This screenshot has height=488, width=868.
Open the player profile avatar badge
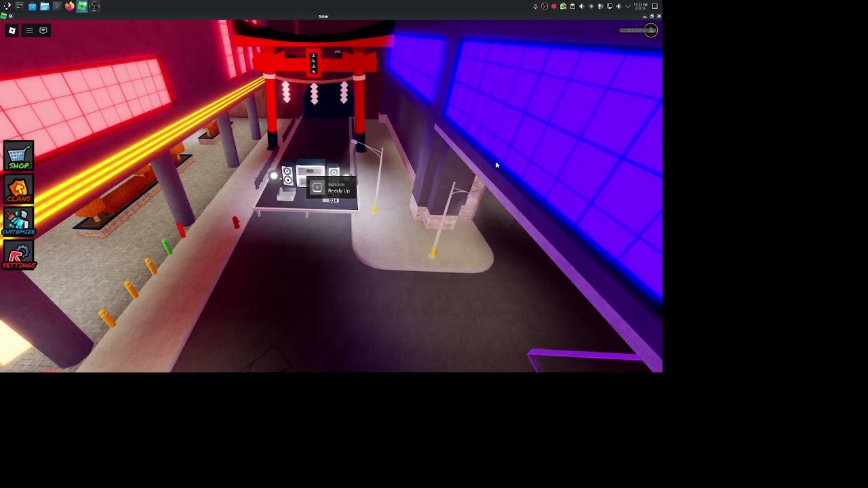[651, 30]
